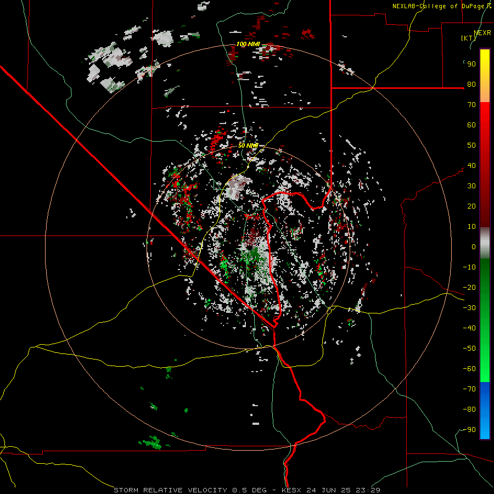Click the 0.5 DEG elevation angle text
The height and width of the screenshot is (494, 494).
click(x=250, y=490)
